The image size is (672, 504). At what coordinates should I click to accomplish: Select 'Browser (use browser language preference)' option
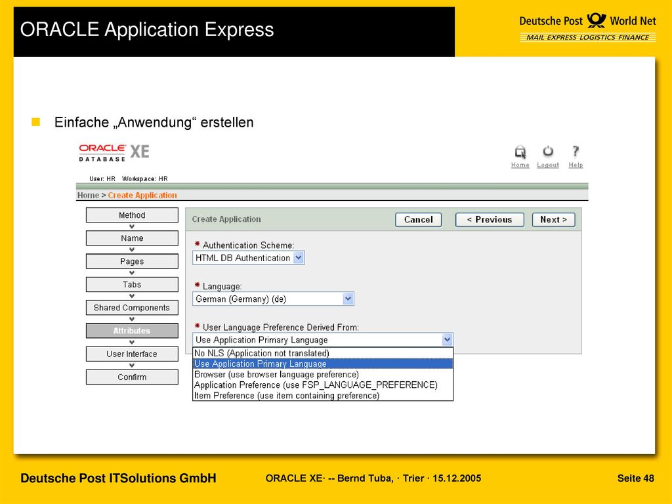(x=322, y=374)
